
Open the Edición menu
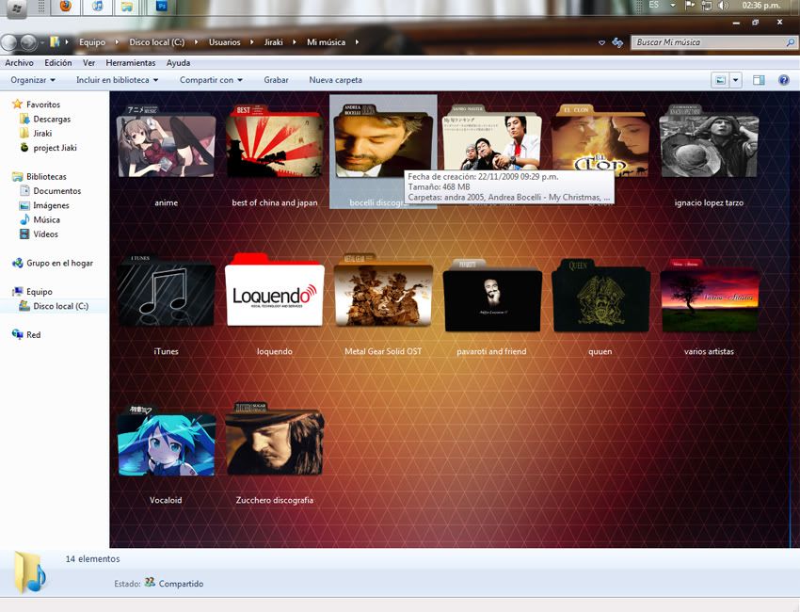(x=58, y=63)
